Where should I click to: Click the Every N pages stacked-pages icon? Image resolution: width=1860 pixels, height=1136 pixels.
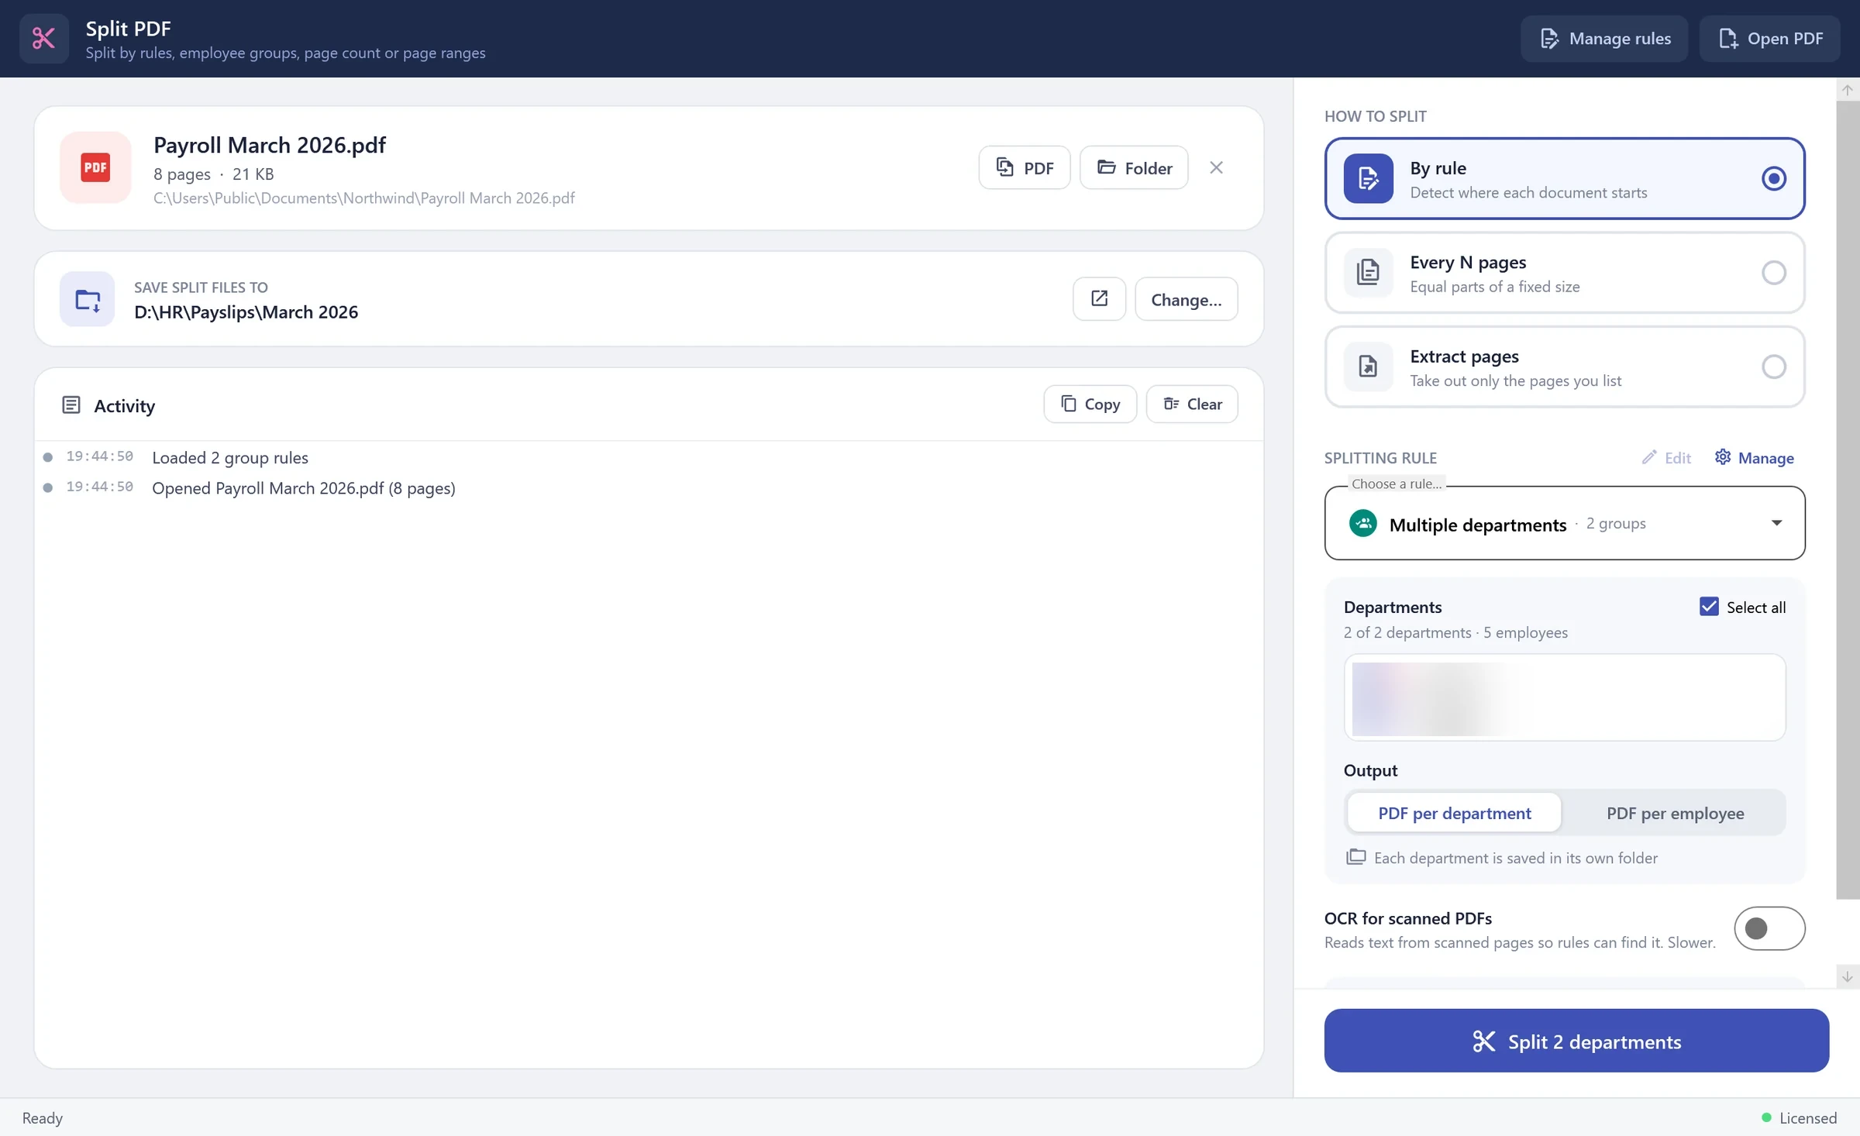(1368, 273)
